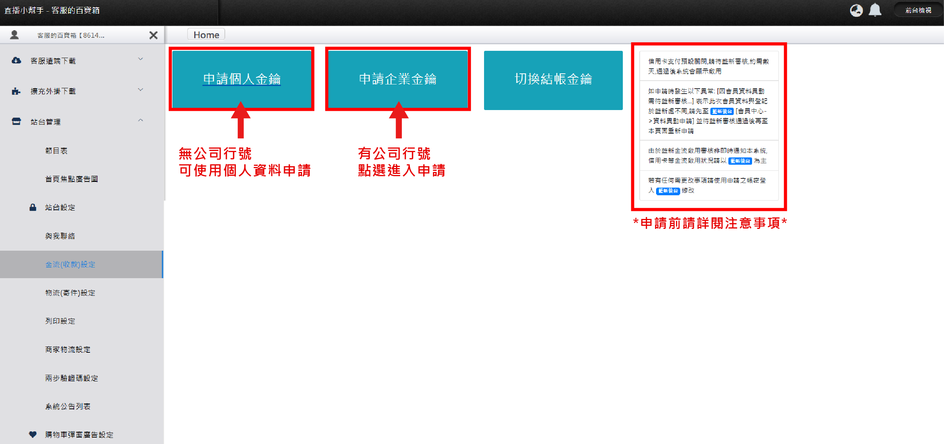Switch to the Home tab
The image size is (944, 444).
pyautogui.click(x=206, y=35)
